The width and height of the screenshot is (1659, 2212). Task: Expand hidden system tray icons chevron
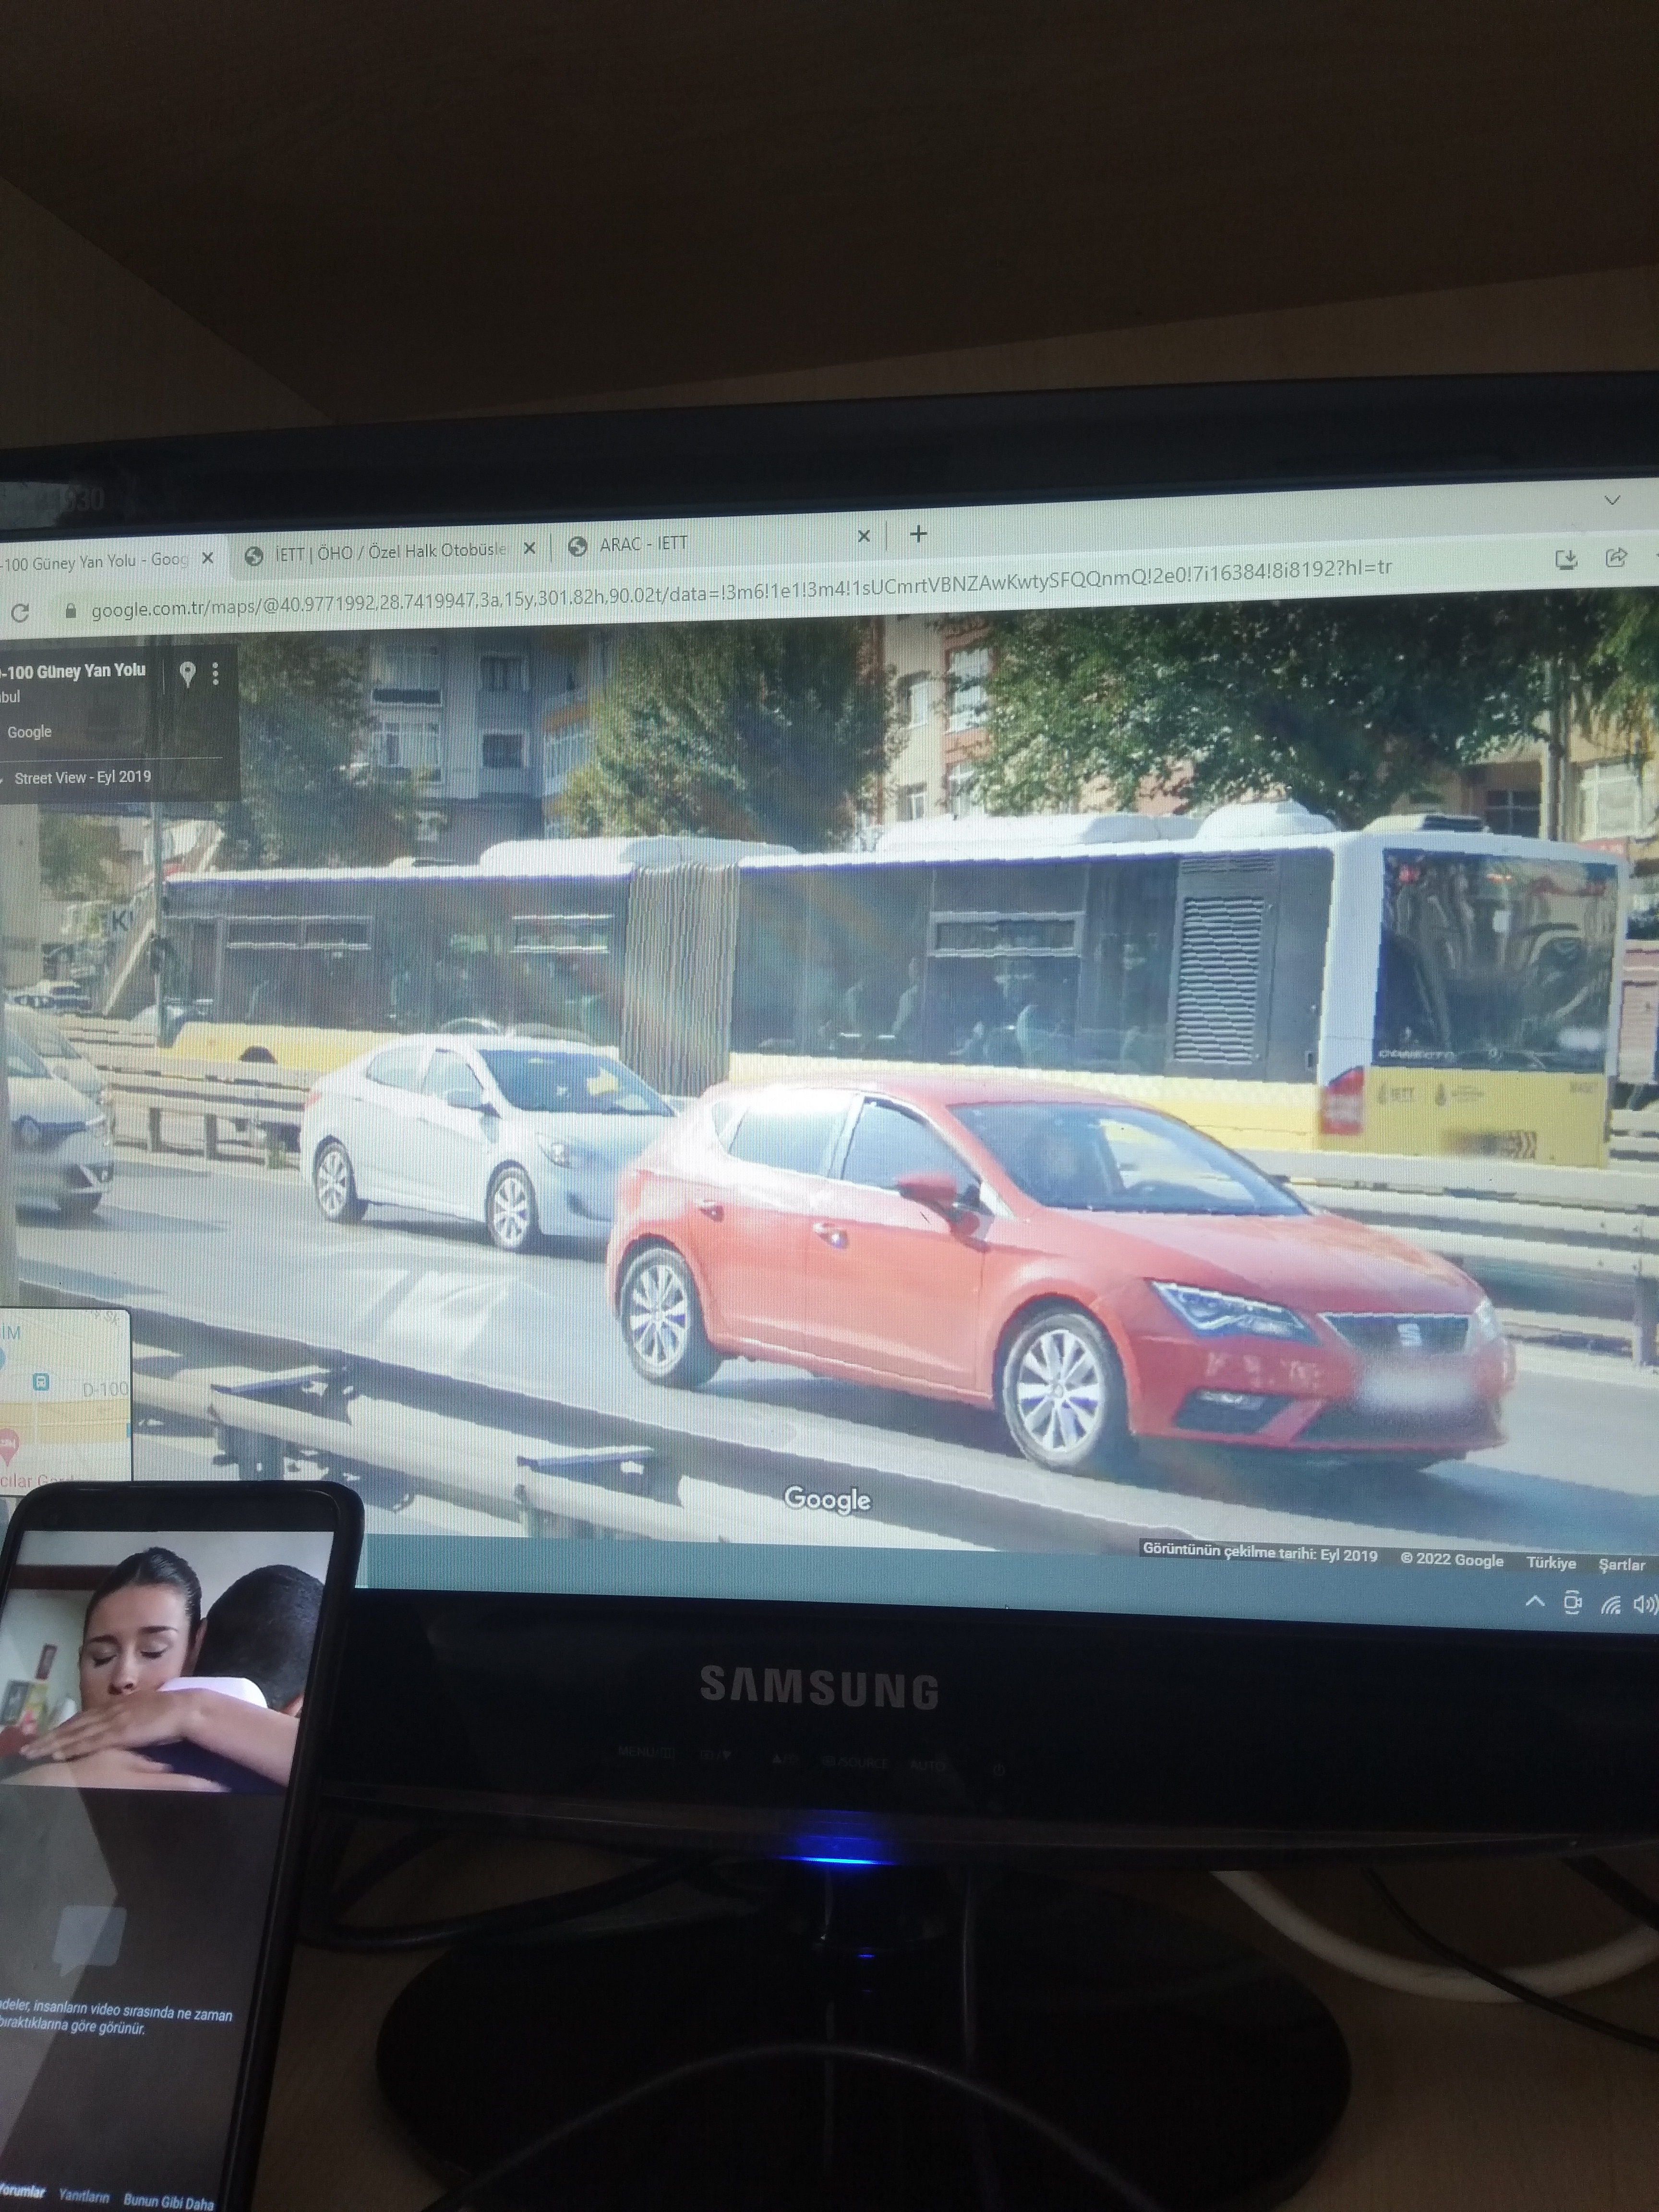[x=1534, y=1601]
